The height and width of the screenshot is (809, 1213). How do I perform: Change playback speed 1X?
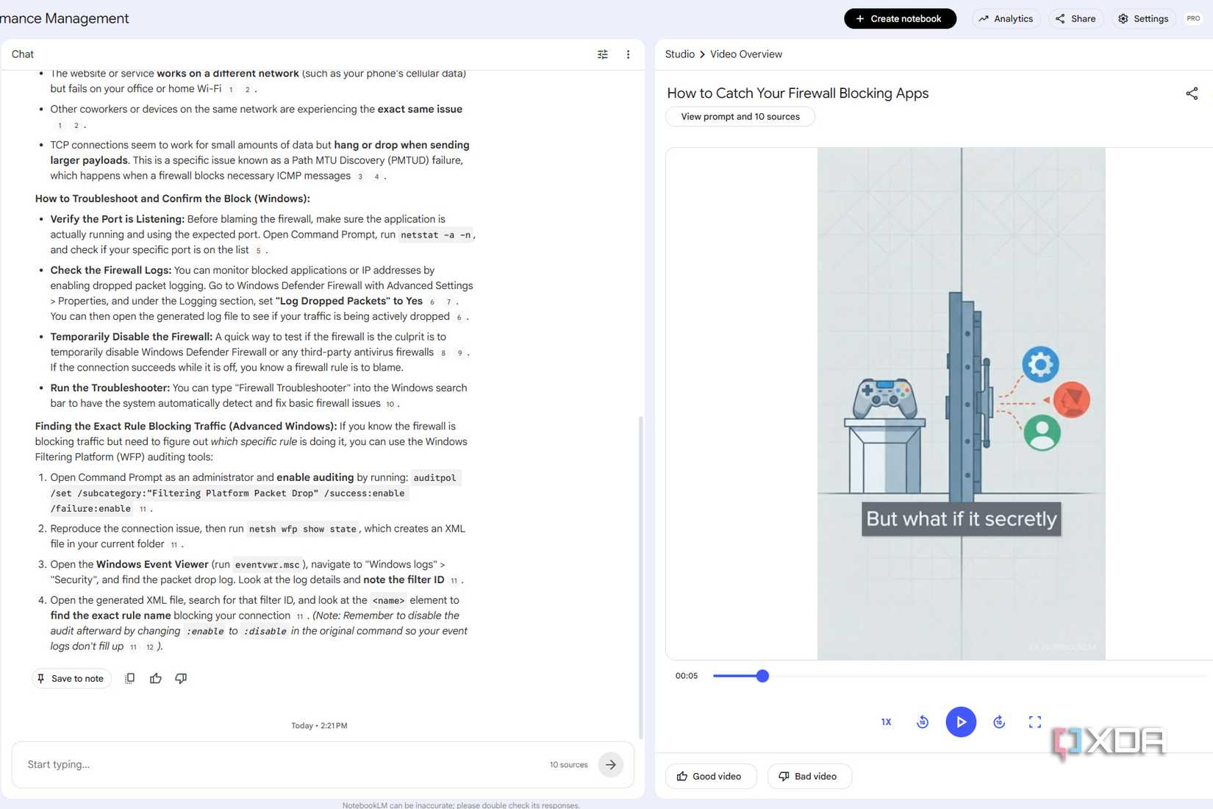pos(886,722)
